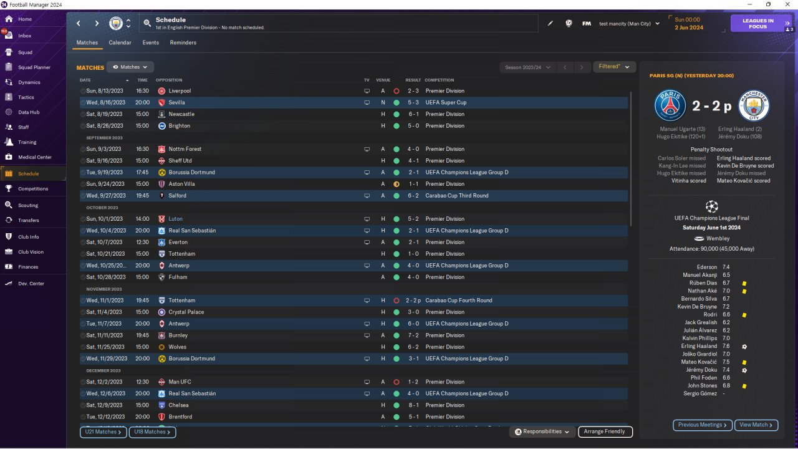Go to the previous season arrow

pyautogui.click(x=565, y=67)
